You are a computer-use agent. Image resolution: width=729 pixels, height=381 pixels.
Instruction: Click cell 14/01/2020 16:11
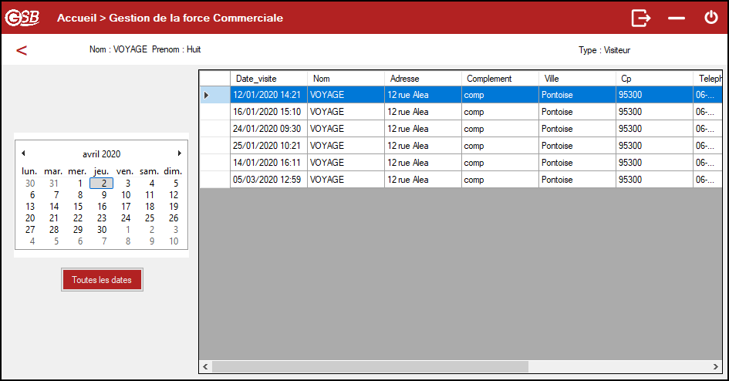pyautogui.click(x=268, y=163)
